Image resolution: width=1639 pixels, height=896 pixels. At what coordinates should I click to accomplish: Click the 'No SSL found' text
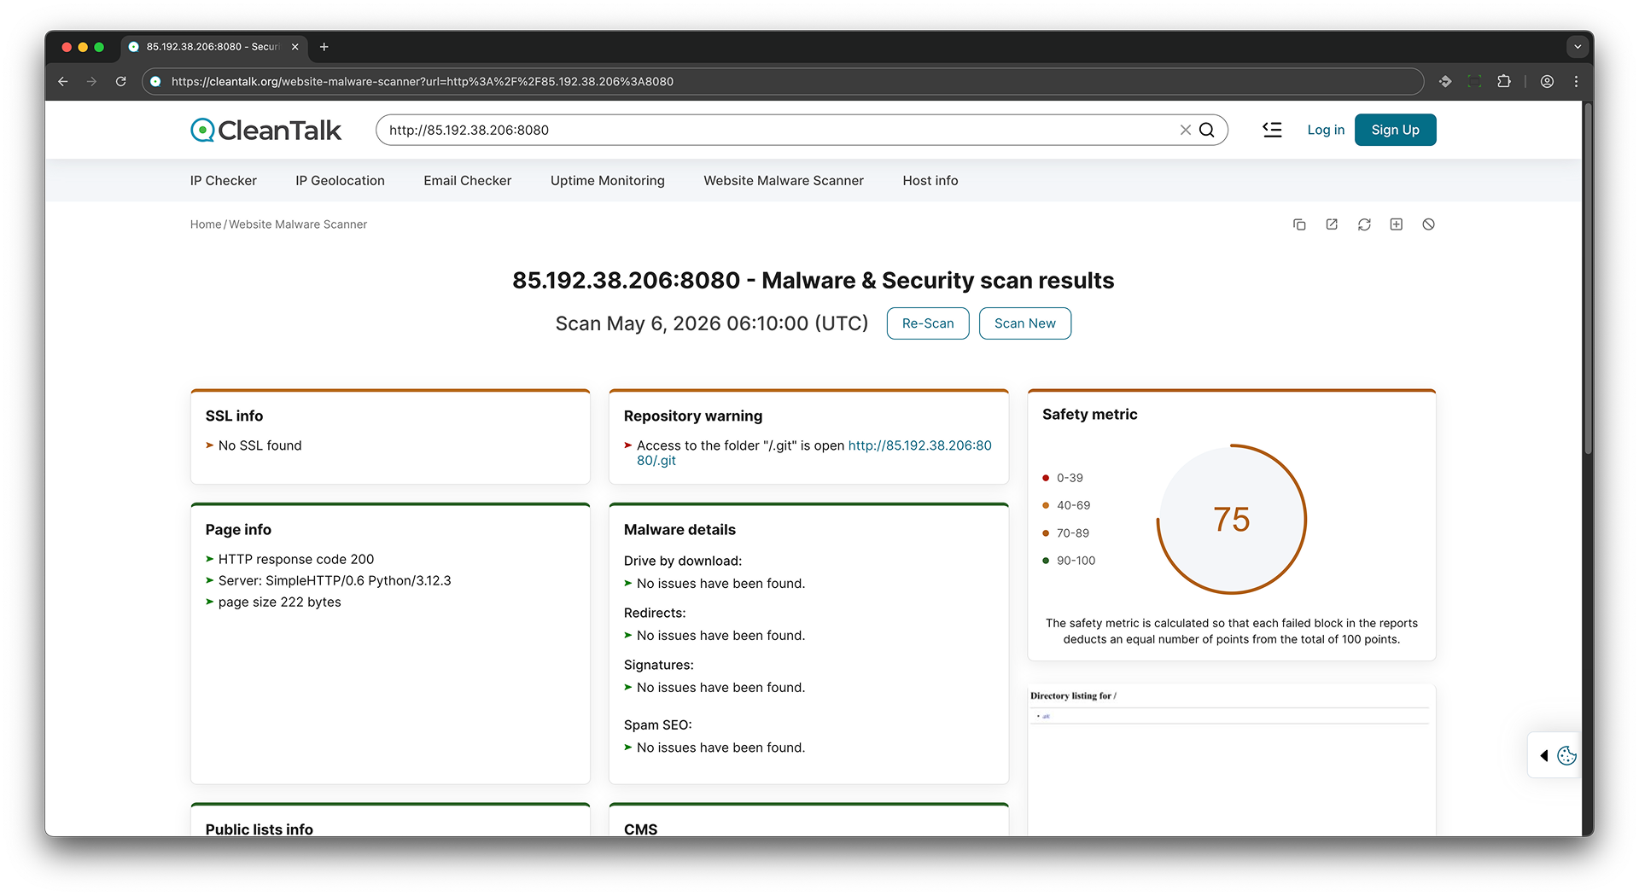point(260,445)
